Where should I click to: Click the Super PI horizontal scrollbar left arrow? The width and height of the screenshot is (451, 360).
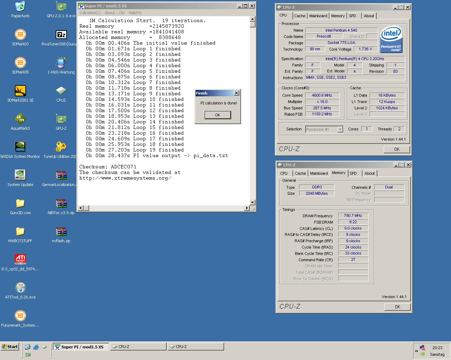[81, 208]
